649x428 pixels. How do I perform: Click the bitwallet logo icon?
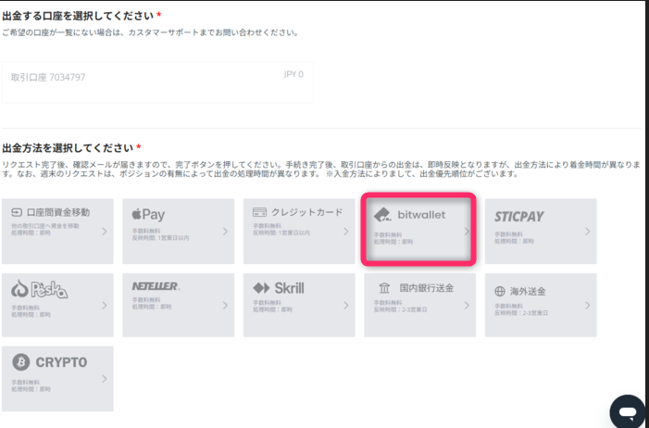[x=382, y=214]
